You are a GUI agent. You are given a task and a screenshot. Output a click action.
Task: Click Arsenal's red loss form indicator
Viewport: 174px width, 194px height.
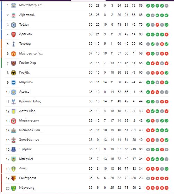point(167,34)
